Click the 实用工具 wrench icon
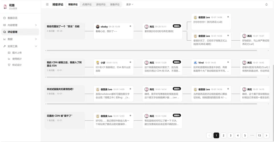Image resolution: width=274 pixels, height=142 pixels. [5, 46]
